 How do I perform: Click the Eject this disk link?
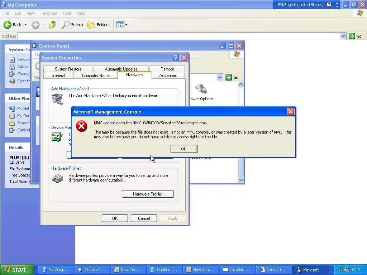20,81
